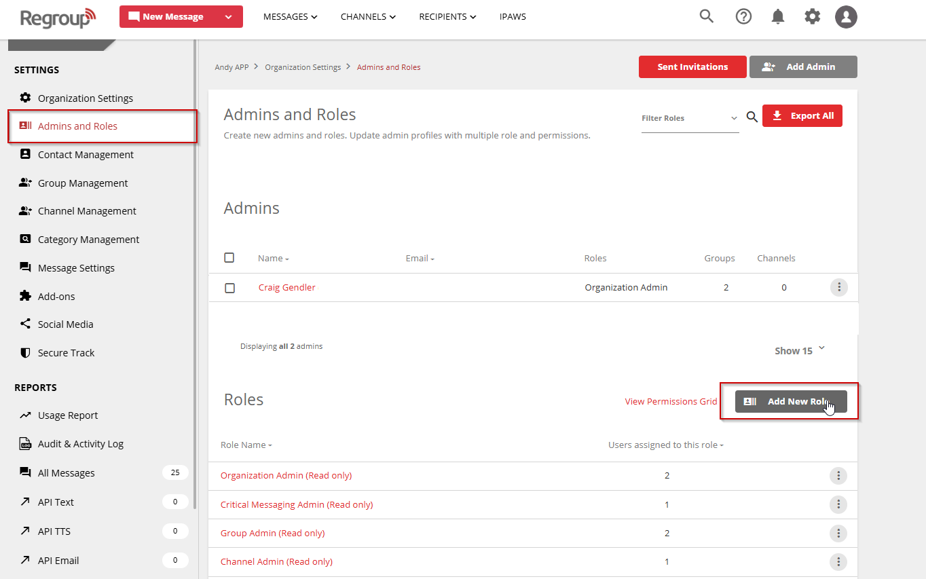Select all admins with the header checkbox

229,257
